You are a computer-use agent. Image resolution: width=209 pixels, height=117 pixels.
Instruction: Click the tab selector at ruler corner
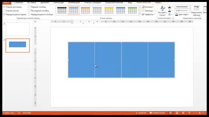(35, 21)
